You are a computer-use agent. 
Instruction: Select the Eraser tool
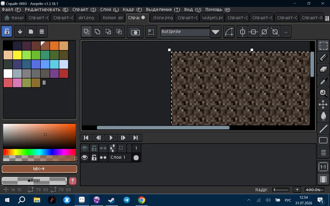[x=323, y=69]
